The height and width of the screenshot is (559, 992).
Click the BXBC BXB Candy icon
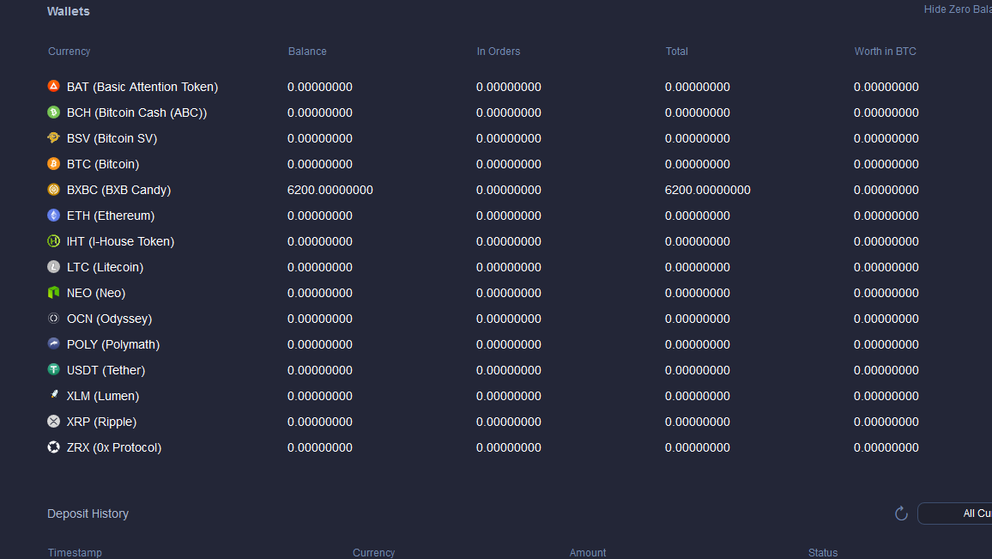54,189
